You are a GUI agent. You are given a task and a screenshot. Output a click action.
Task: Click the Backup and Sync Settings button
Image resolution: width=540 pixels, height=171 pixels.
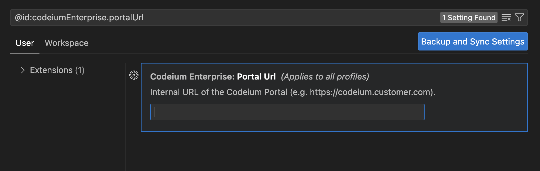(x=473, y=42)
